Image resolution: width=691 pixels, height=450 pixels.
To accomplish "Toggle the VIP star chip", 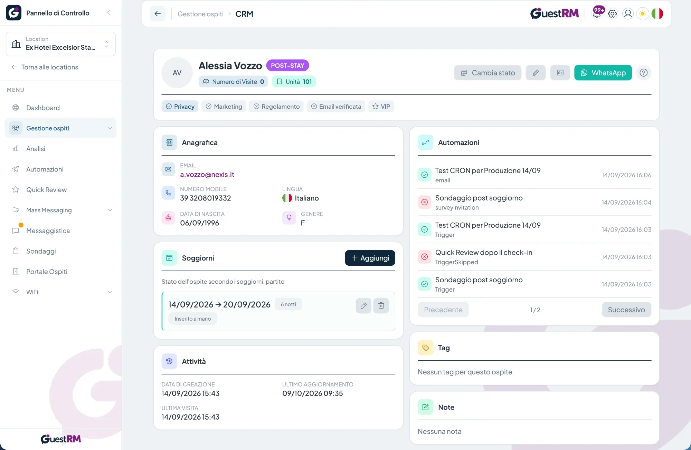I will [381, 106].
